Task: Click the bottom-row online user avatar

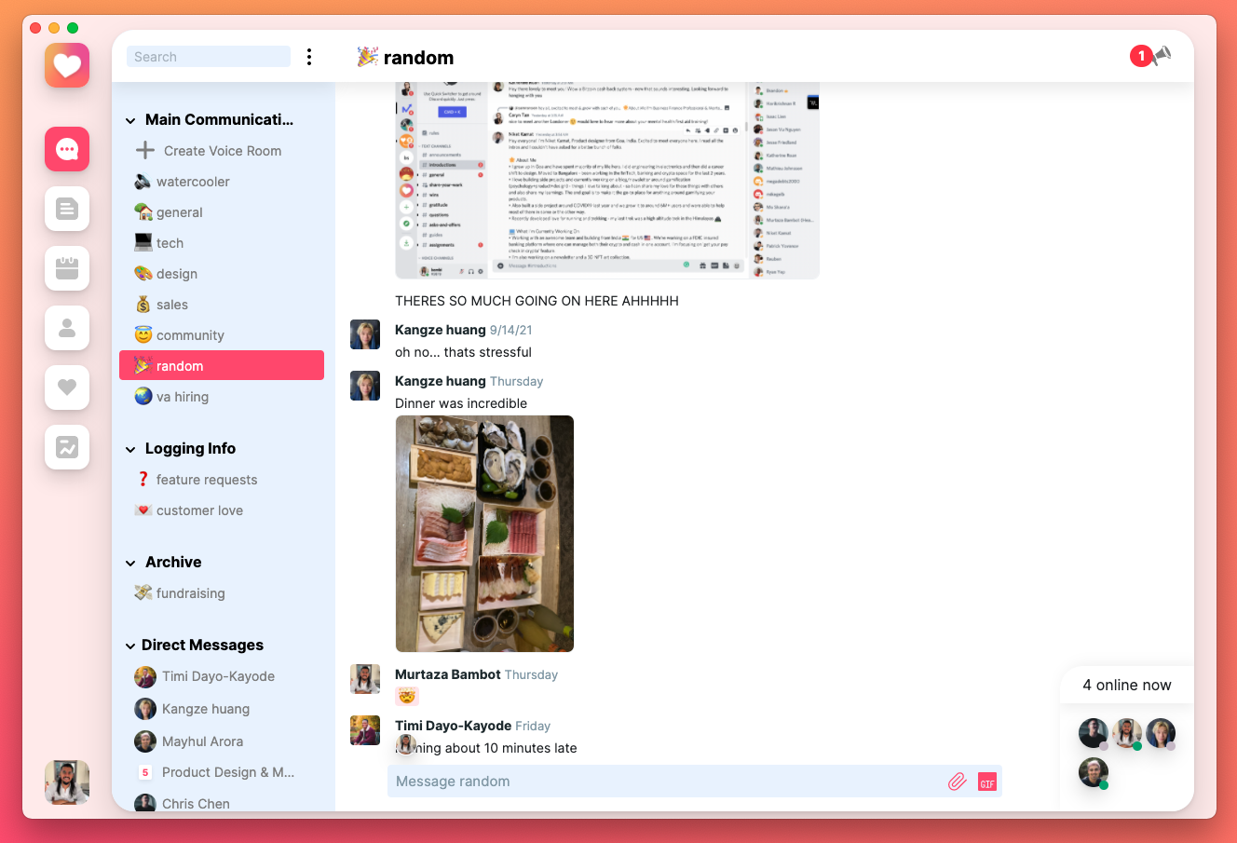Action: coord(1094,772)
